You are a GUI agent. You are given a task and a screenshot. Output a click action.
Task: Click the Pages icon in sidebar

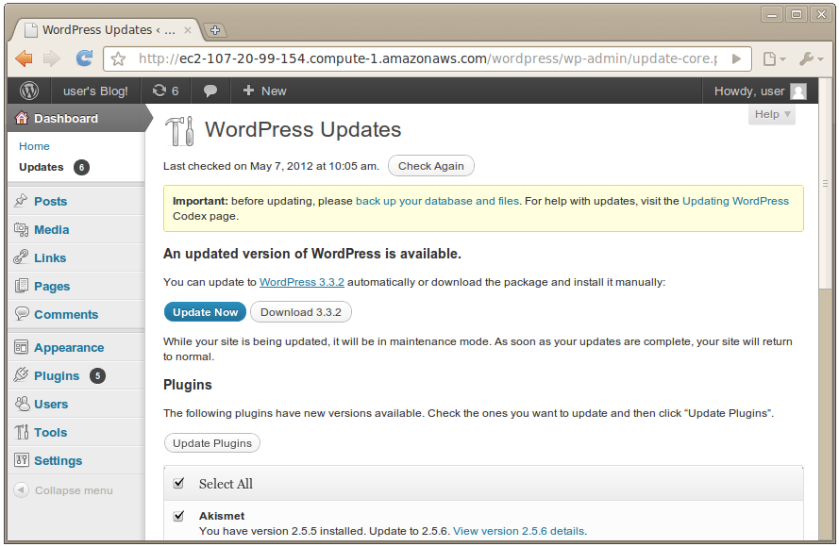coord(21,286)
